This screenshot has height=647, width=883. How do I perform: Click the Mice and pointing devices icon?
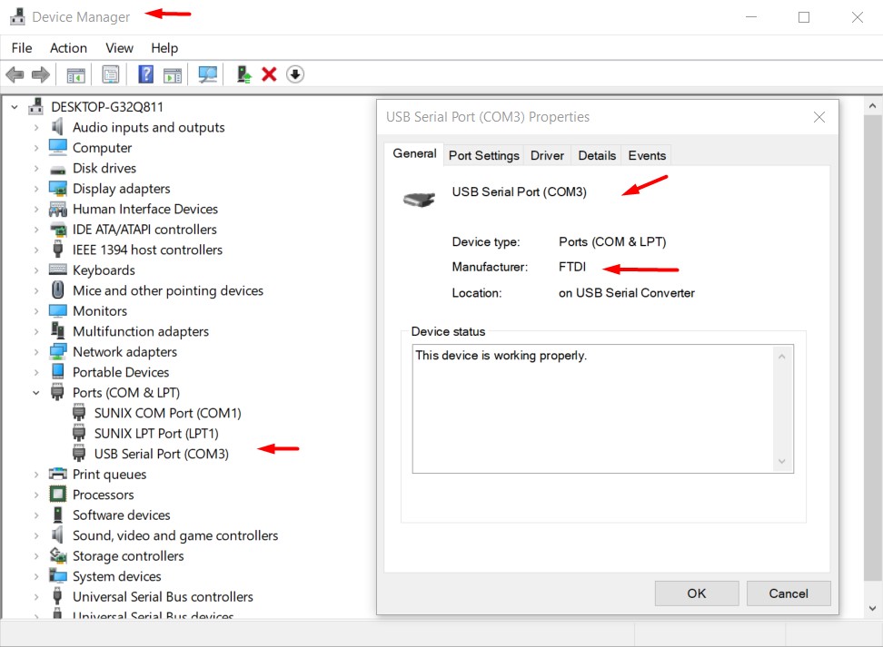57,290
